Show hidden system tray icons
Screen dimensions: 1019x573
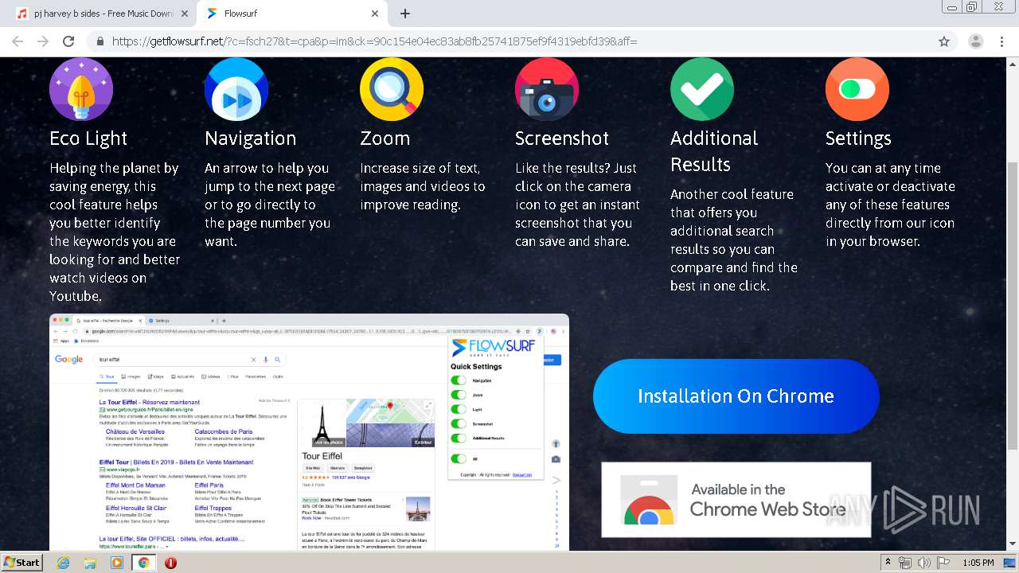tap(888, 563)
